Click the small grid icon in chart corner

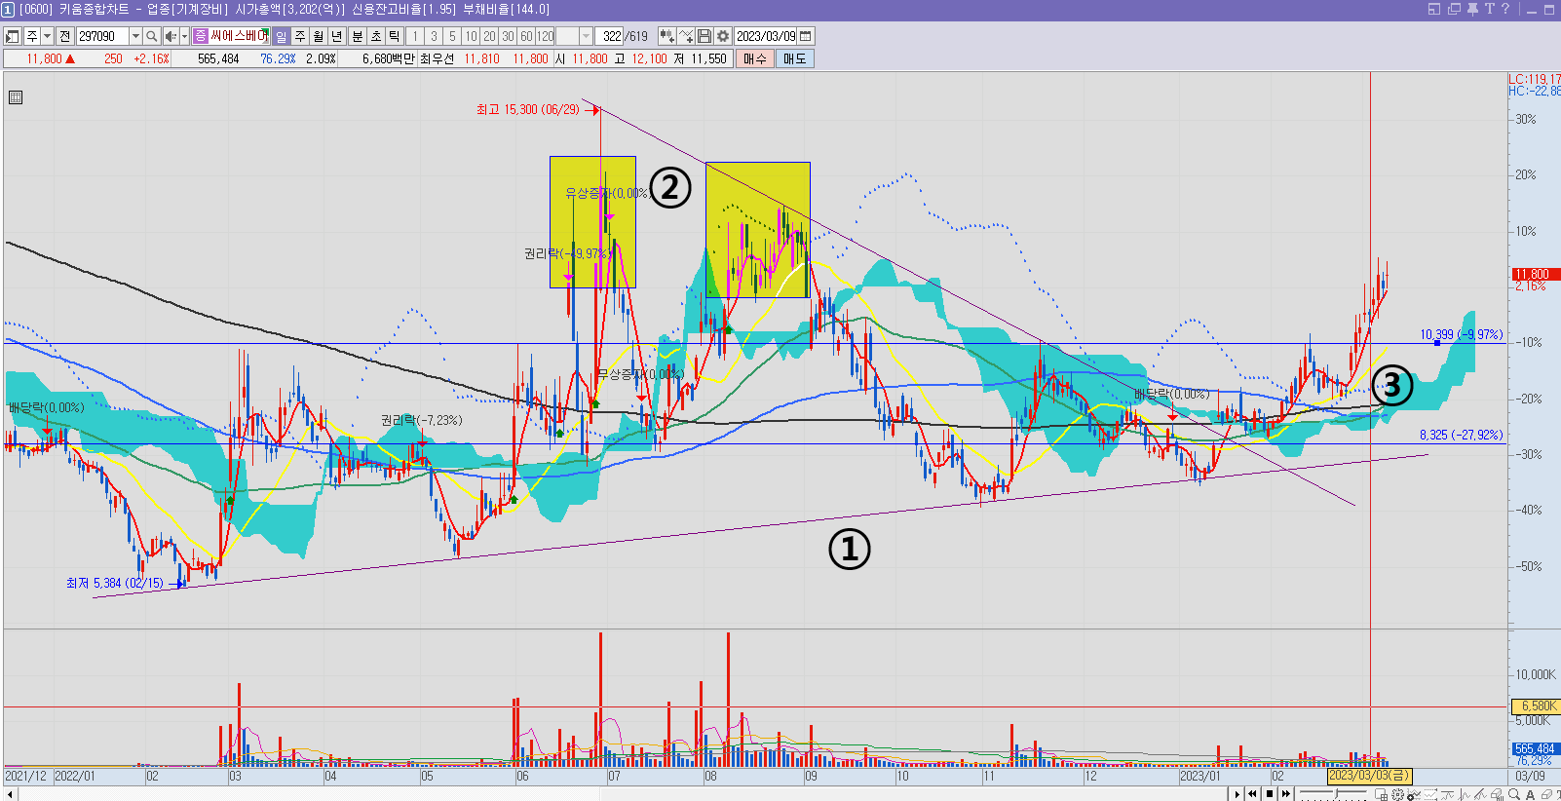(16, 97)
